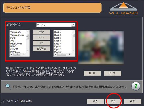Click the 全て消去 erase-all button
The width and height of the screenshot is (144, 109).
tap(41, 49)
